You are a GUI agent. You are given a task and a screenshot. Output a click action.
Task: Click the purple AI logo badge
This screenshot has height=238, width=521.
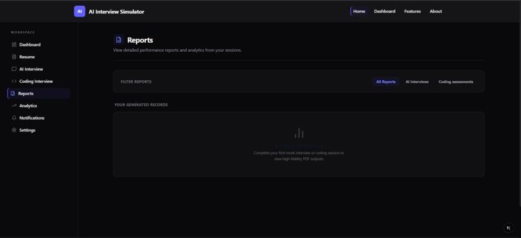(80, 11)
